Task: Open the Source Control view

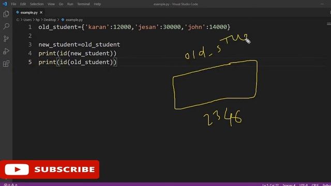Action: click(x=6, y=39)
